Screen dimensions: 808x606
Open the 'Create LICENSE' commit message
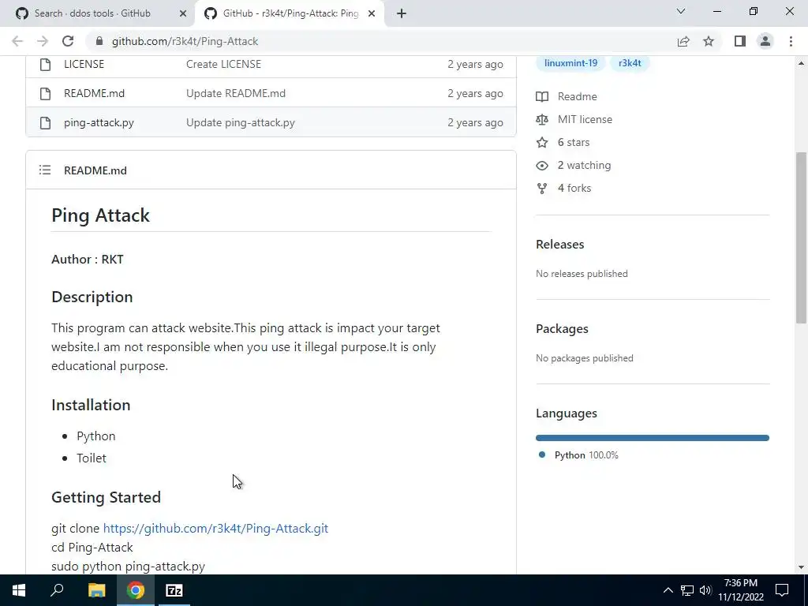223,65
